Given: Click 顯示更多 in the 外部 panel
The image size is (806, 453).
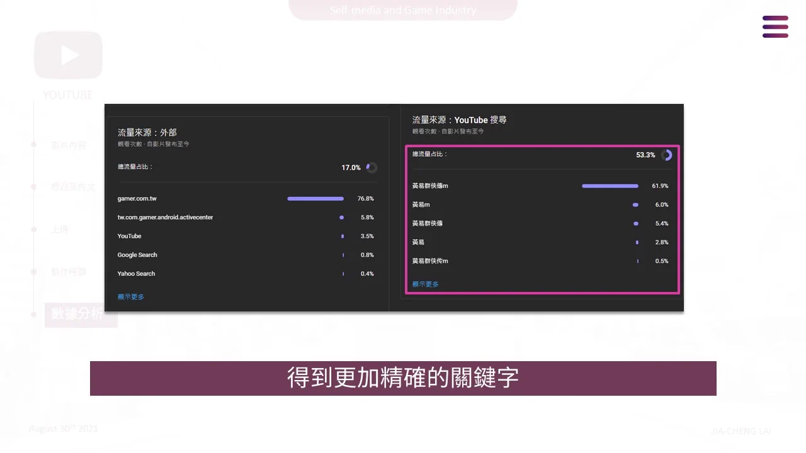Looking at the screenshot, I should tap(131, 296).
